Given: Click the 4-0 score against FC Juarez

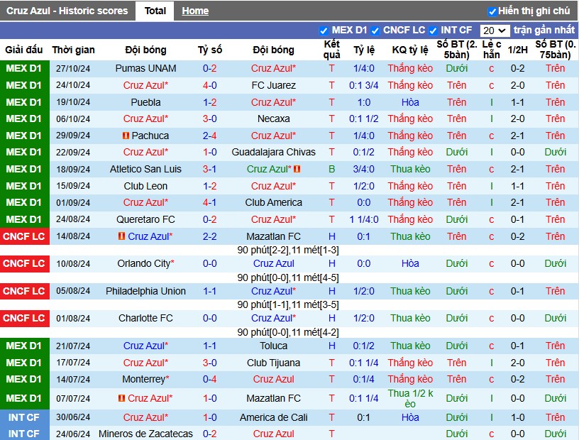Looking at the screenshot, I should (x=210, y=85).
